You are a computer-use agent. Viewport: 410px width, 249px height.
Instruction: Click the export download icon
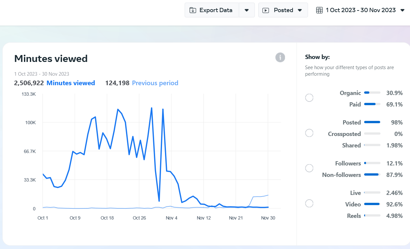point(193,10)
